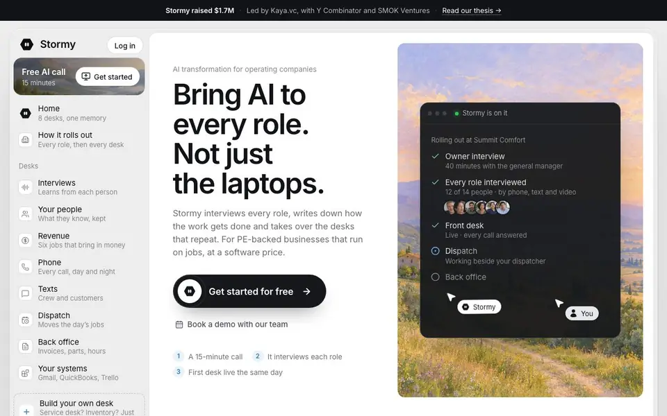Click step 3 First desk live the same day
The image size is (667, 416).
pyautogui.click(x=228, y=372)
